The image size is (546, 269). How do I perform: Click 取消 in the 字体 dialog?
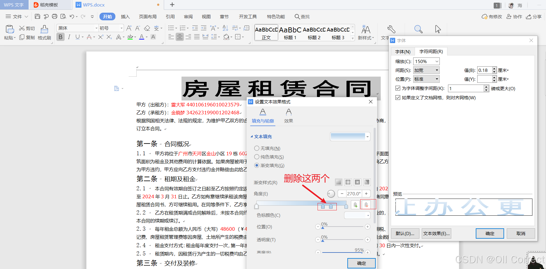tap(521, 233)
